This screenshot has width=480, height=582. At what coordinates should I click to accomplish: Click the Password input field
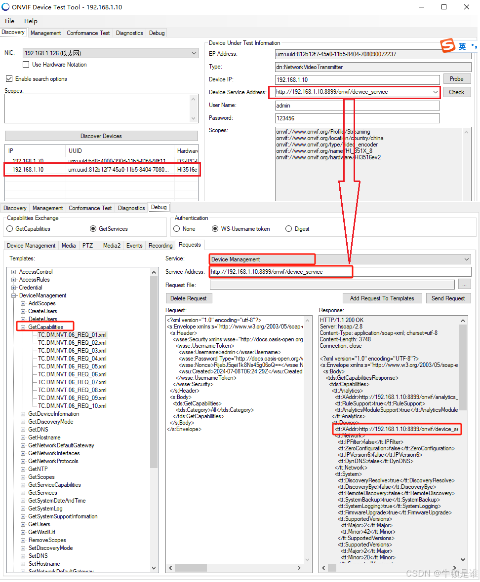click(358, 118)
